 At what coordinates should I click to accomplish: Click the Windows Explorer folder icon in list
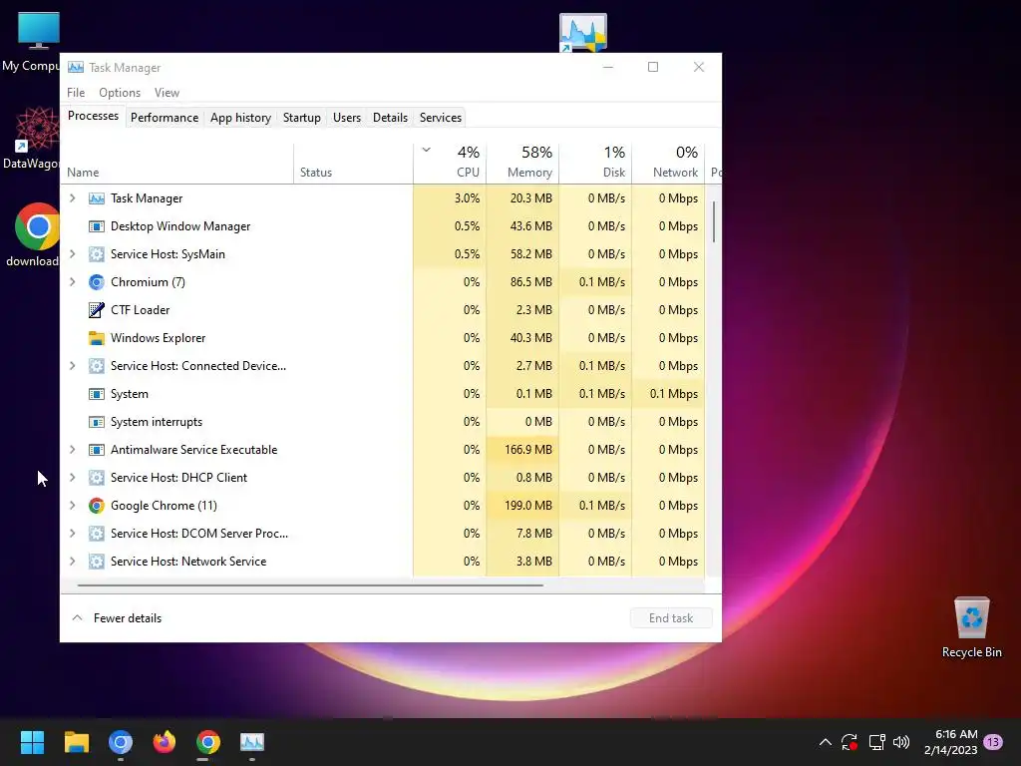point(97,338)
